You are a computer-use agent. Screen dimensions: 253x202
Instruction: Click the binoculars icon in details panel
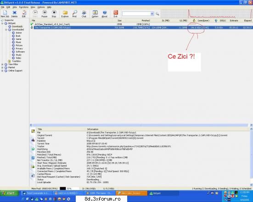(33, 140)
